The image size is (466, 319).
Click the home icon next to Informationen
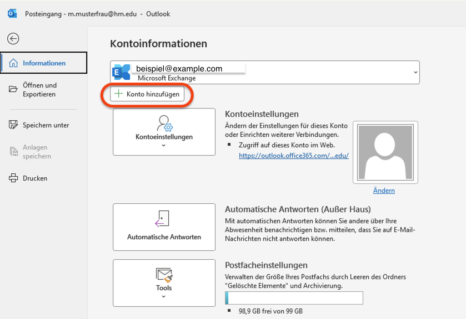click(x=13, y=63)
